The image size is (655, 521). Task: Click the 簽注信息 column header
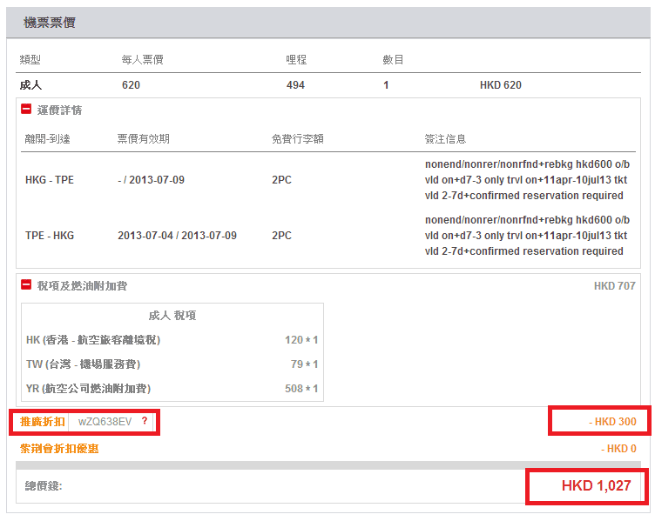tap(445, 139)
